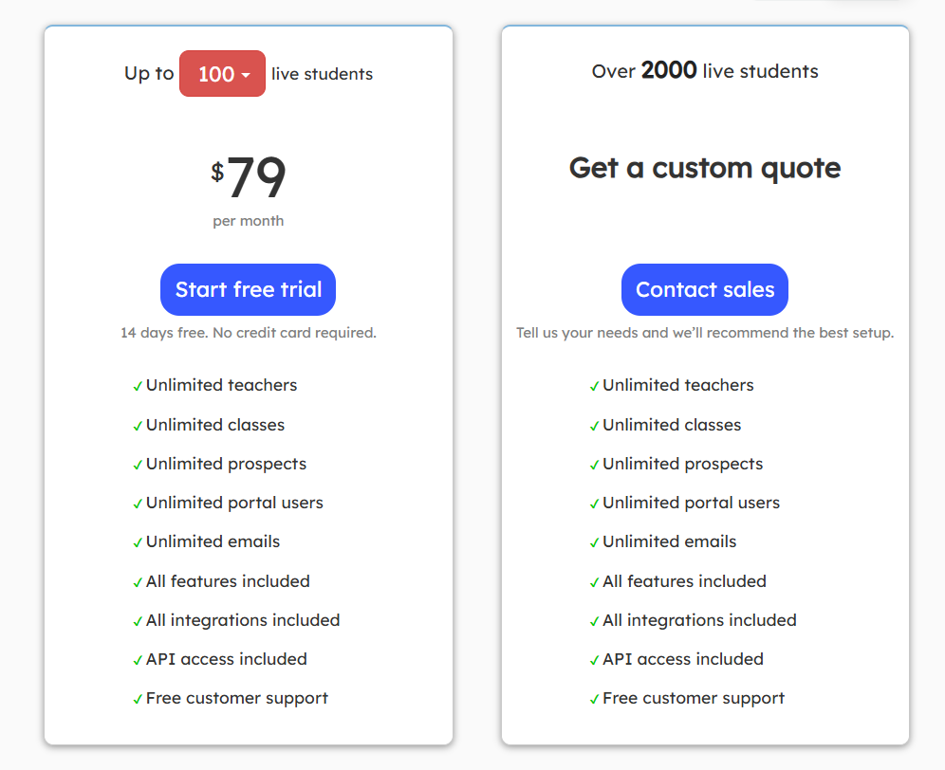The height and width of the screenshot is (770, 945).
Task: Click the checkmark beside Unlimited teachers on left plan
Action: [x=137, y=385]
